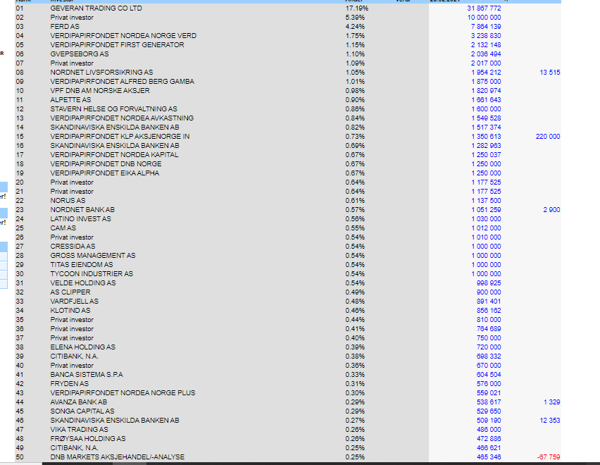The image size is (600, 465).
Task: Click the FERD AS investor row name
Action: [65, 26]
